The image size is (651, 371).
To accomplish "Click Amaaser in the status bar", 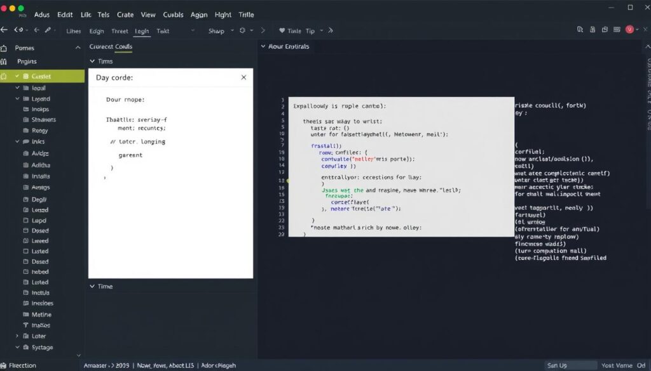I will 95,366.
